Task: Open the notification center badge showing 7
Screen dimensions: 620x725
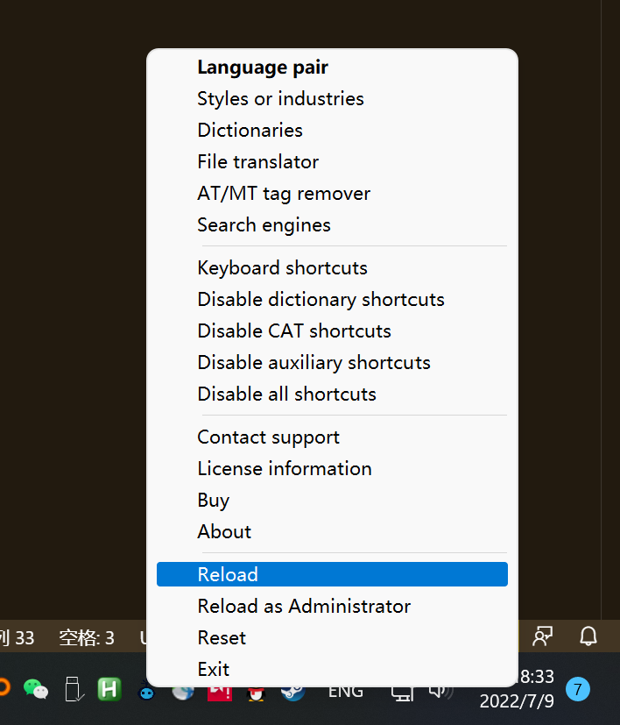Action: (577, 689)
